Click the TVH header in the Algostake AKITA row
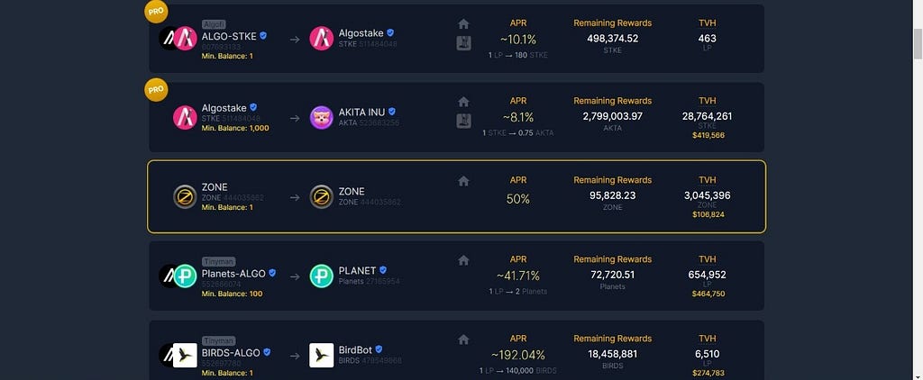Image resolution: width=923 pixels, height=380 pixels. pos(707,101)
